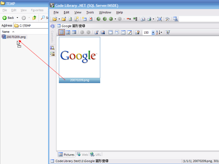The image size is (219, 164).
Task: Click previous picture arrow in picture toolbar
Action: [82, 33]
